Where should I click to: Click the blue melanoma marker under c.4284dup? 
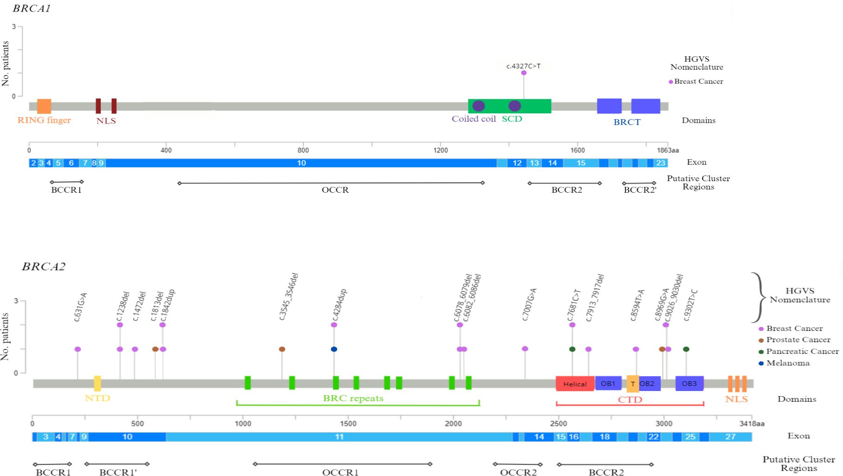(x=334, y=349)
